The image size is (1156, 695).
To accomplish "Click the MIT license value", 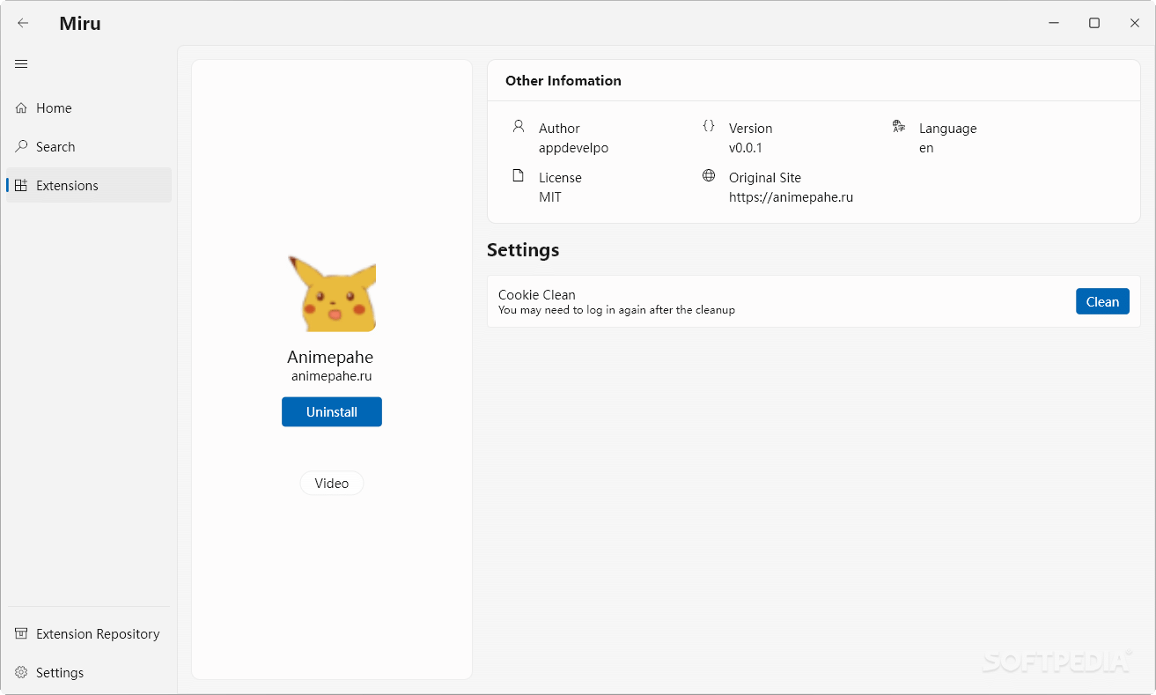I will pos(550,197).
